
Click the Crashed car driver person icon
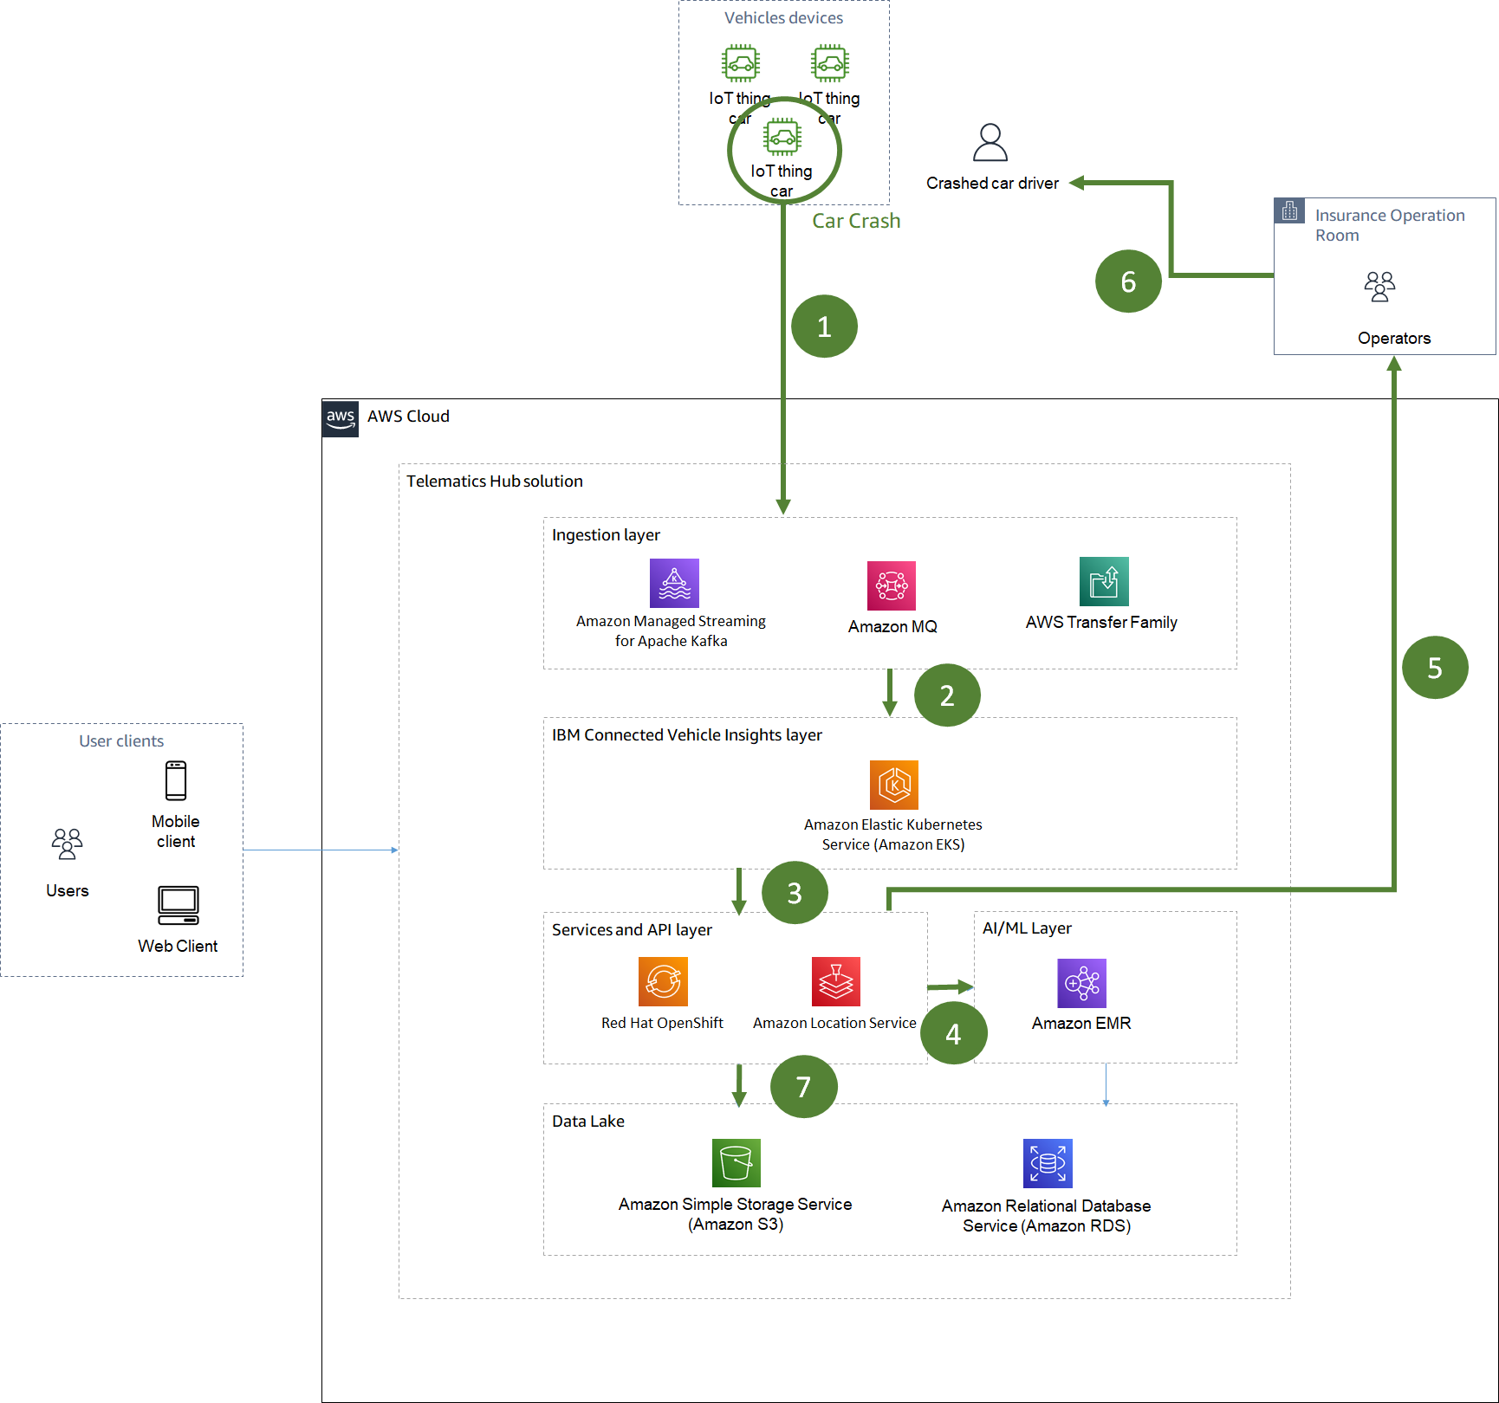[990, 142]
